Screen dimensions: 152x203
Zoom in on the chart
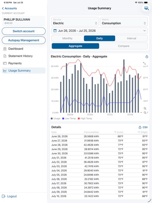[x=145, y=108]
